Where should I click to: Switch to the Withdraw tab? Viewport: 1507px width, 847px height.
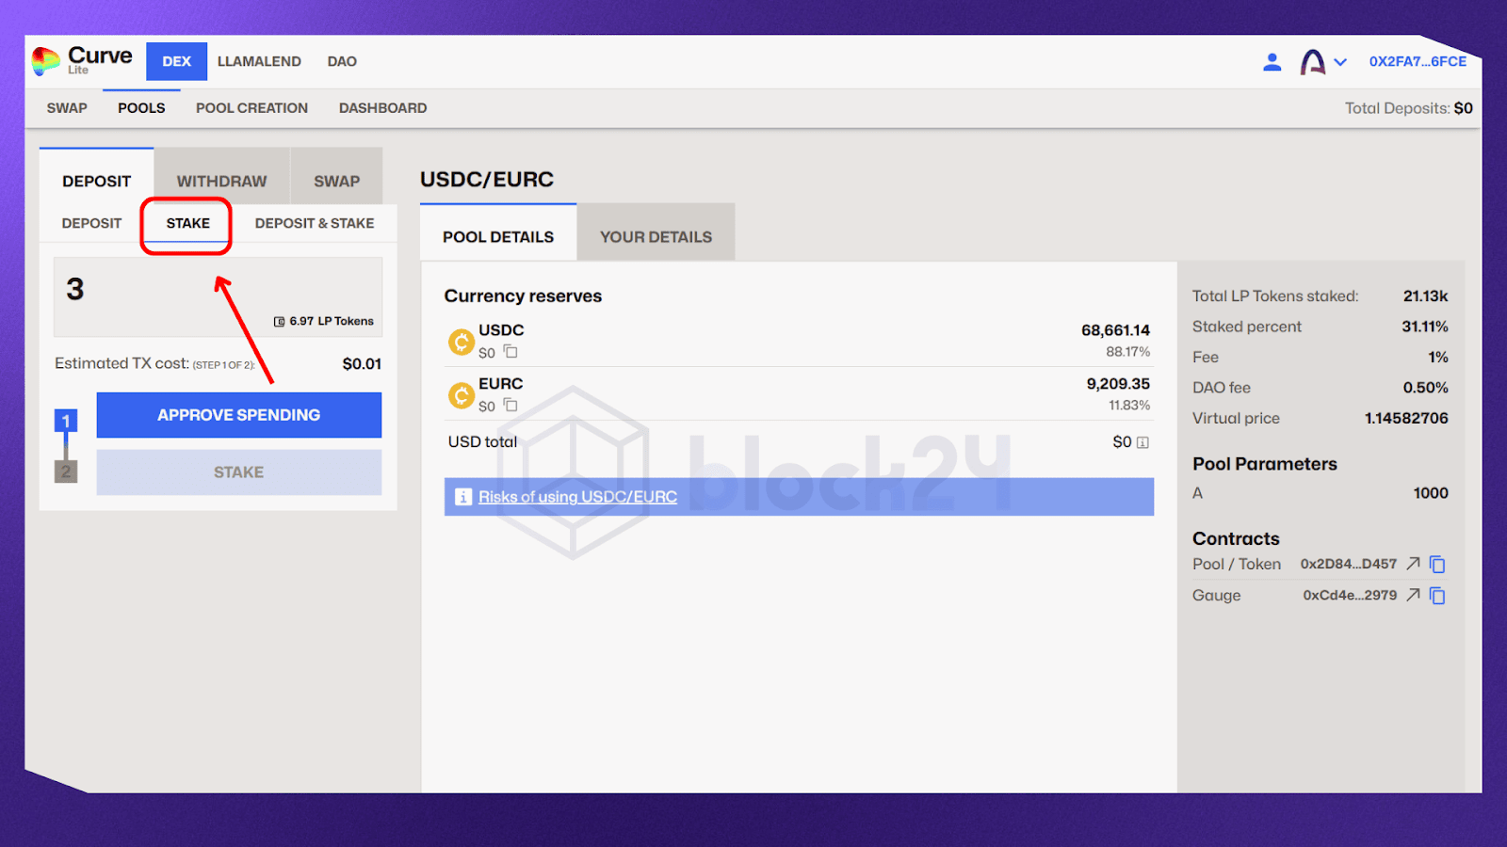[x=221, y=181]
